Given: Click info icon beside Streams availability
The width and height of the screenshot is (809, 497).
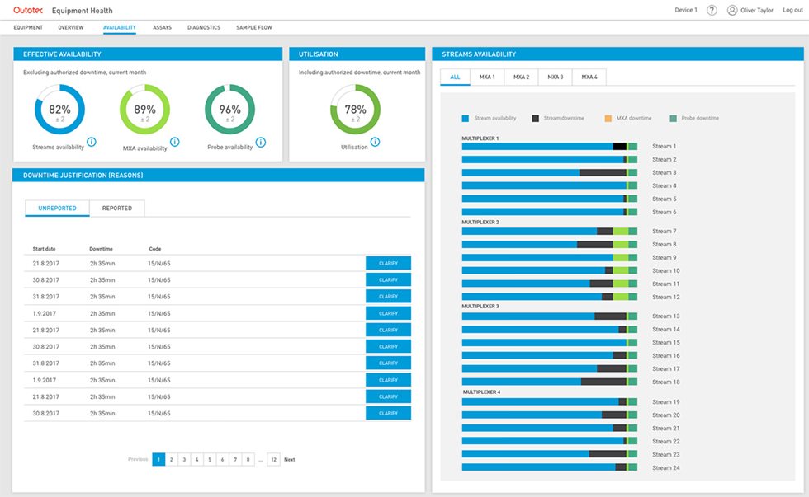Looking at the screenshot, I should [92, 143].
